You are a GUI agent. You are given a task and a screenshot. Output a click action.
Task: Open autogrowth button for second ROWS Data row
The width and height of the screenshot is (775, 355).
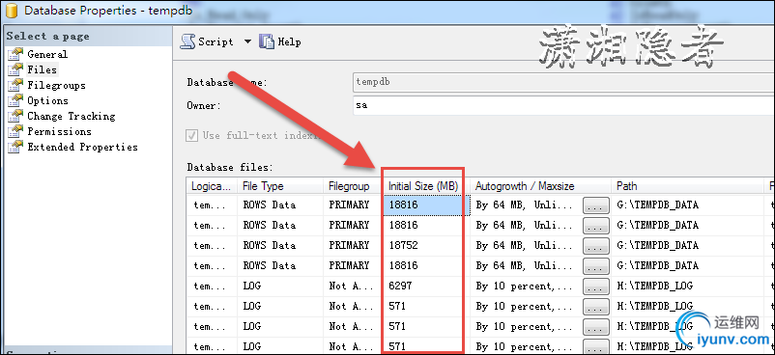[596, 226]
